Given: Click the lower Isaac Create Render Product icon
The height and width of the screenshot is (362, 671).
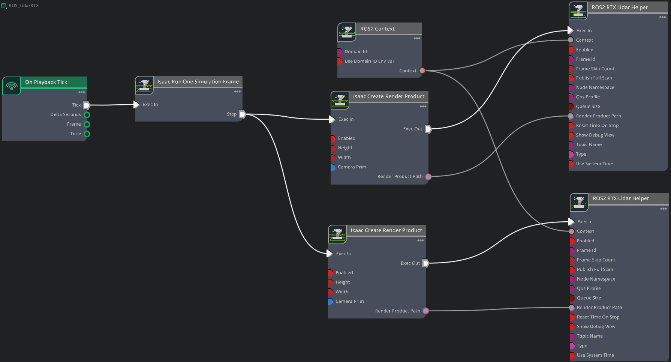Looking at the screenshot, I should tap(337, 234).
